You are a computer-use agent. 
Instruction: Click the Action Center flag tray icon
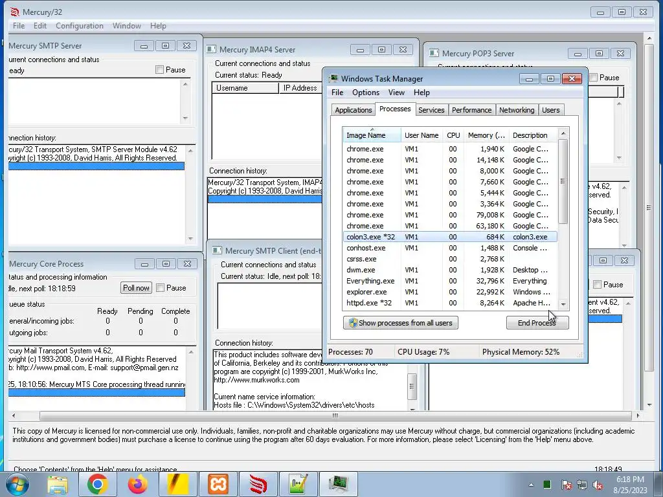pyautogui.click(x=566, y=485)
